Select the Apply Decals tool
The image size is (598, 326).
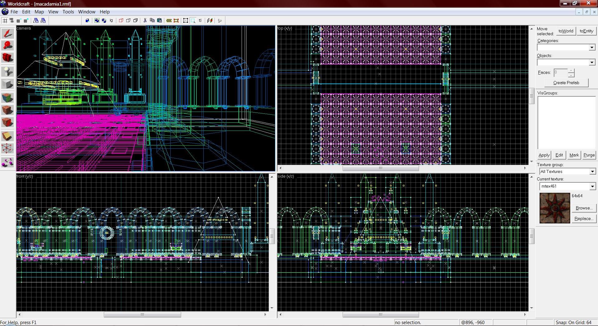[x=7, y=122]
